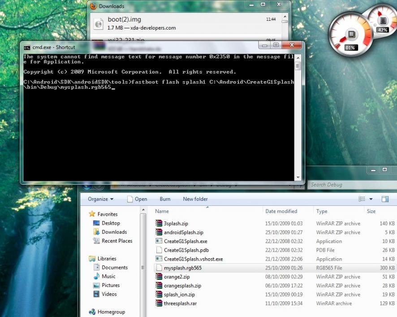Click the CreateG1Splash.pdb file icon
The image size is (397, 317).
pos(159,250)
